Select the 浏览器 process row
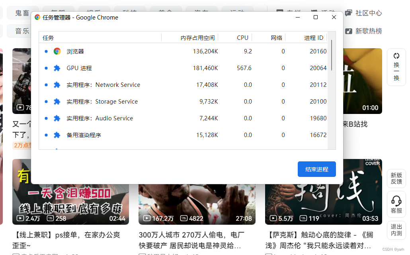The image size is (410, 255). (x=183, y=51)
